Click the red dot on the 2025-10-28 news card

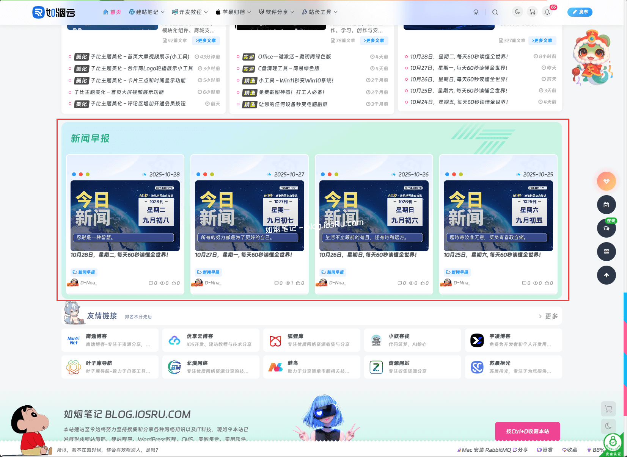click(81, 174)
